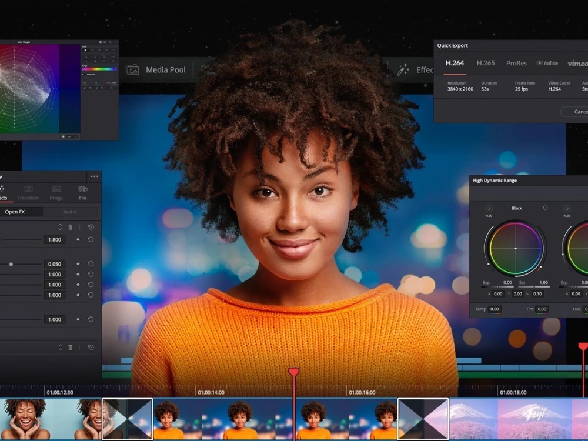
Task: Click the slider handle beside 0.050 value
Action: coord(11,265)
